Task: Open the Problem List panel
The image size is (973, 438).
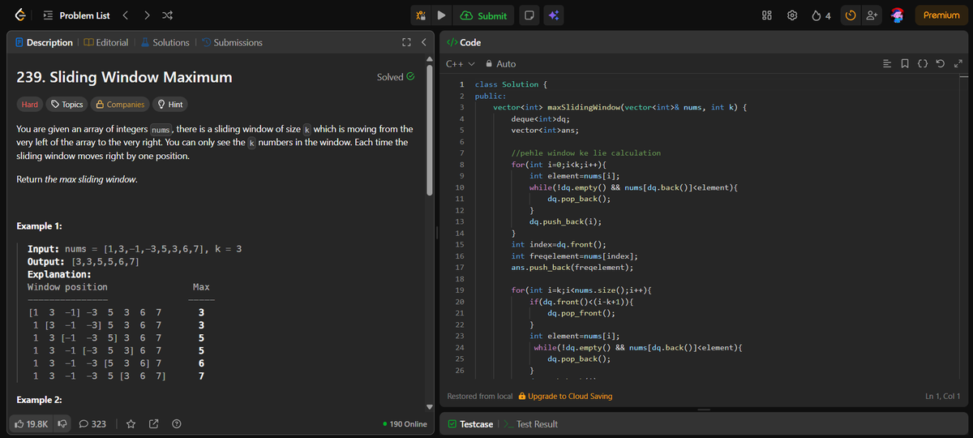Action: (x=75, y=15)
